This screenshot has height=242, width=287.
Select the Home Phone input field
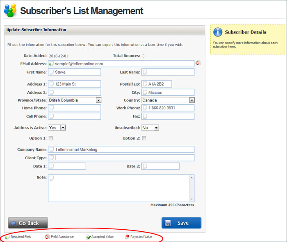75,108
